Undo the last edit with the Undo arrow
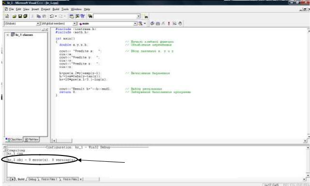The height and width of the screenshot is (186, 310). (52, 16)
